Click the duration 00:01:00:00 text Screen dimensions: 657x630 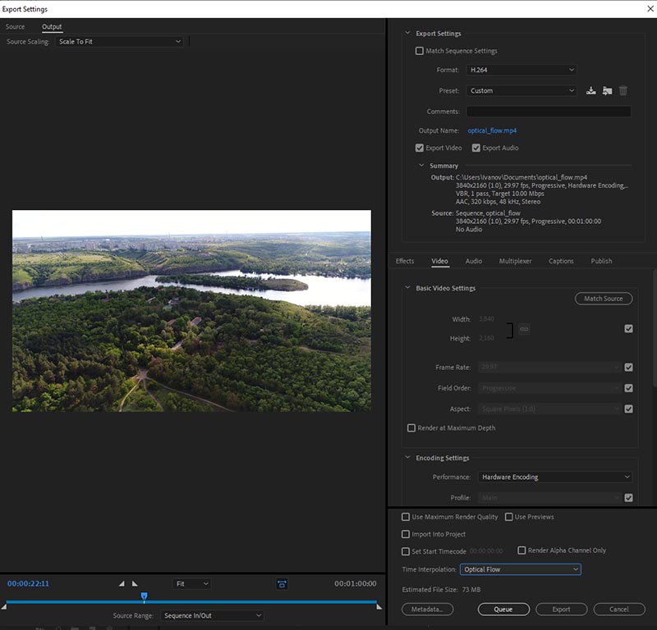[356, 583]
